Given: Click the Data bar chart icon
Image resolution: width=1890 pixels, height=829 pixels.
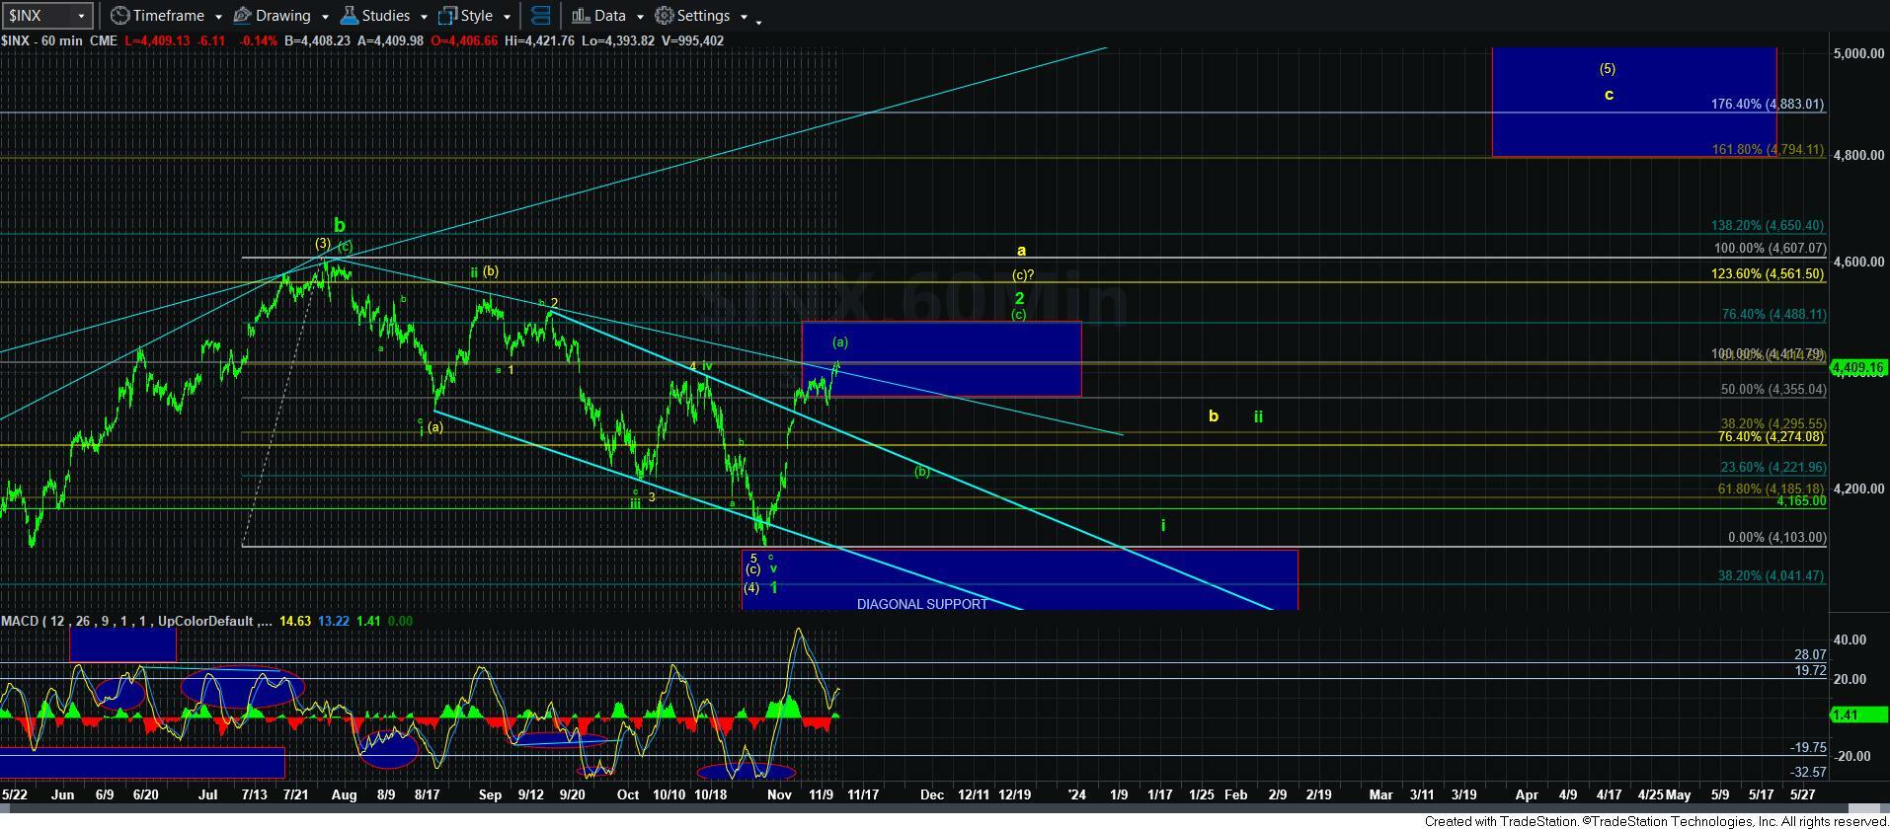Looking at the screenshot, I should pyautogui.click(x=581, y=16).
